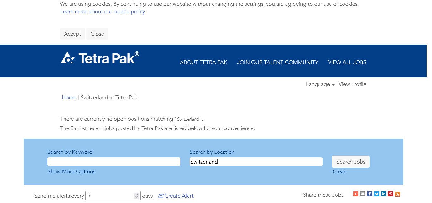Click the alert days stepper arrows
Viewport: 432px width, 203px height.
137,196
